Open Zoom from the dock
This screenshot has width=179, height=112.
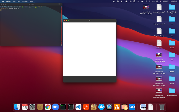click(x=55, y=107)
